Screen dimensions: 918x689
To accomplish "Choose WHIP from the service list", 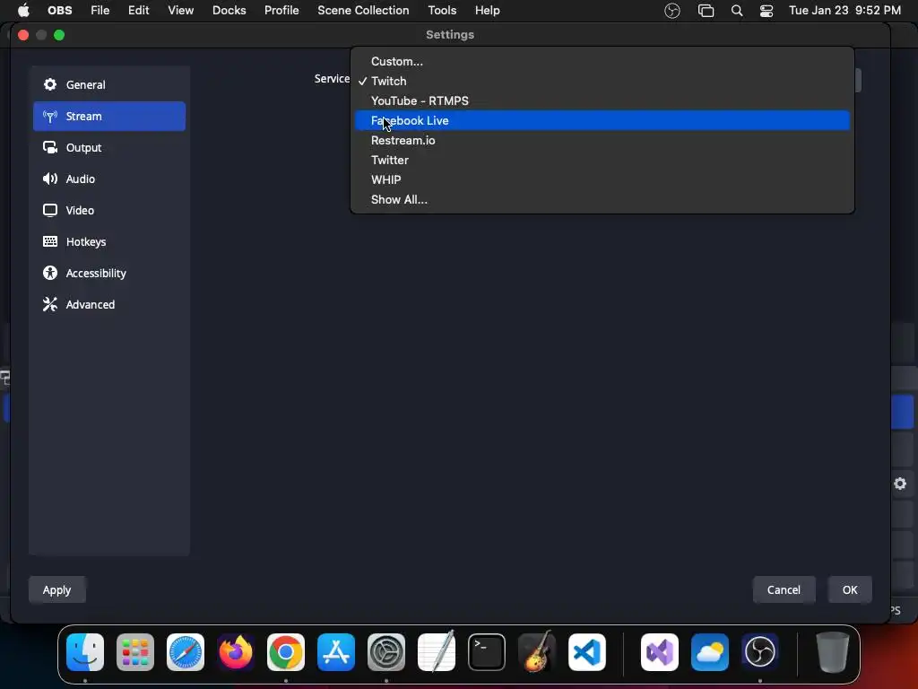I will tap(602, 179).
